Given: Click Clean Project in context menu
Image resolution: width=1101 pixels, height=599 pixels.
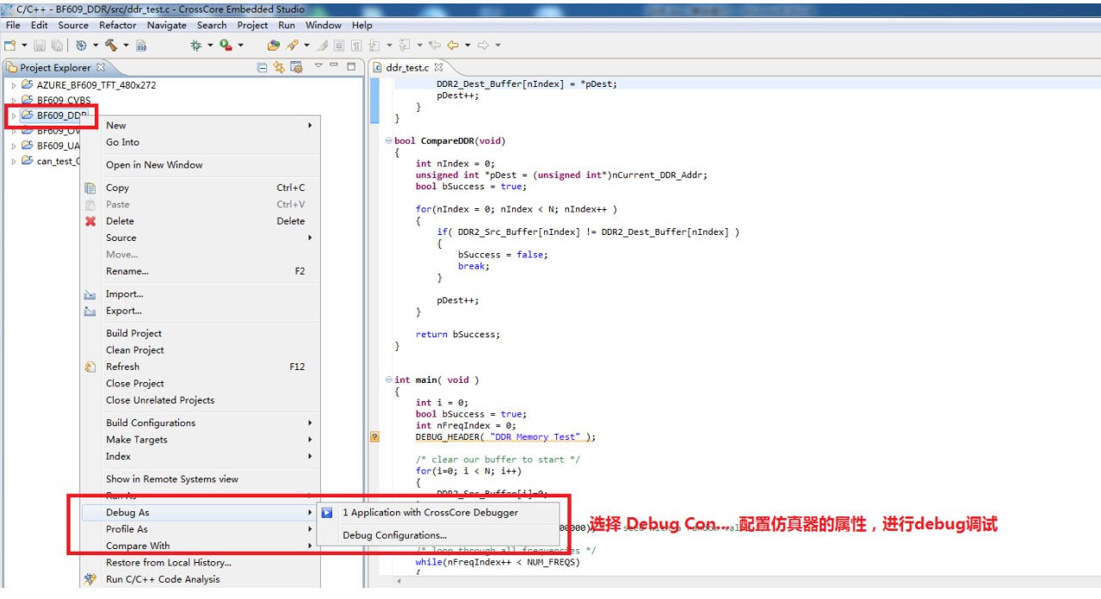Looking at the screenshot, I should click(x=200, y=350).
